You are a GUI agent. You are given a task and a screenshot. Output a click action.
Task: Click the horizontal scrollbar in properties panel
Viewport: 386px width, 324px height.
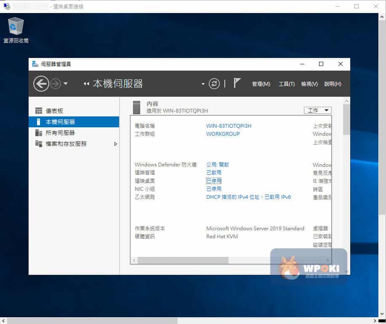tap(183, 261)
